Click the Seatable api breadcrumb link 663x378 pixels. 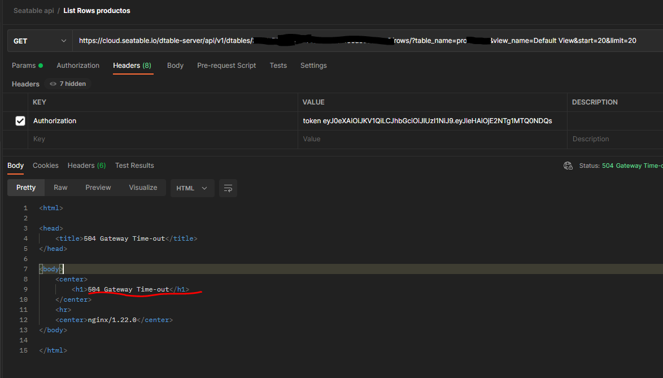(x=34, y=11)
